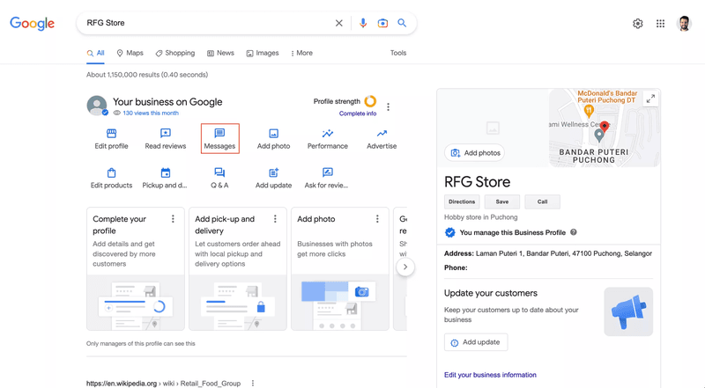Open Wikipedia result three-dot menu
Viewport: 705px width, 388px height.
[253, 383]
